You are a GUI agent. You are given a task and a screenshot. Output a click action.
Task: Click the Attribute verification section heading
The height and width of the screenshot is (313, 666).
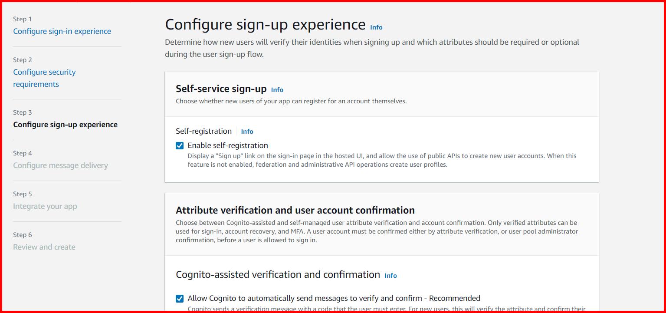coord(295,210)
